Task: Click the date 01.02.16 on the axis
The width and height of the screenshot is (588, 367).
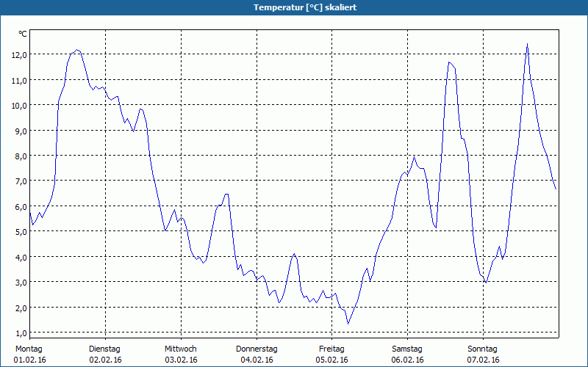Action: tap(29, 360)
